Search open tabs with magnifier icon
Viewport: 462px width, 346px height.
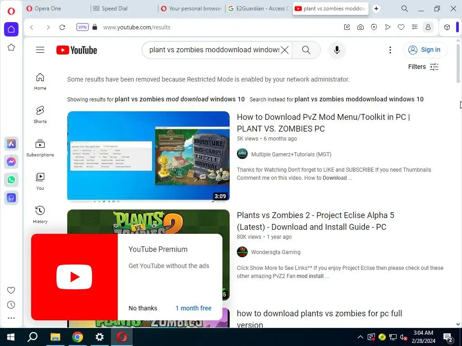point(405,9)
